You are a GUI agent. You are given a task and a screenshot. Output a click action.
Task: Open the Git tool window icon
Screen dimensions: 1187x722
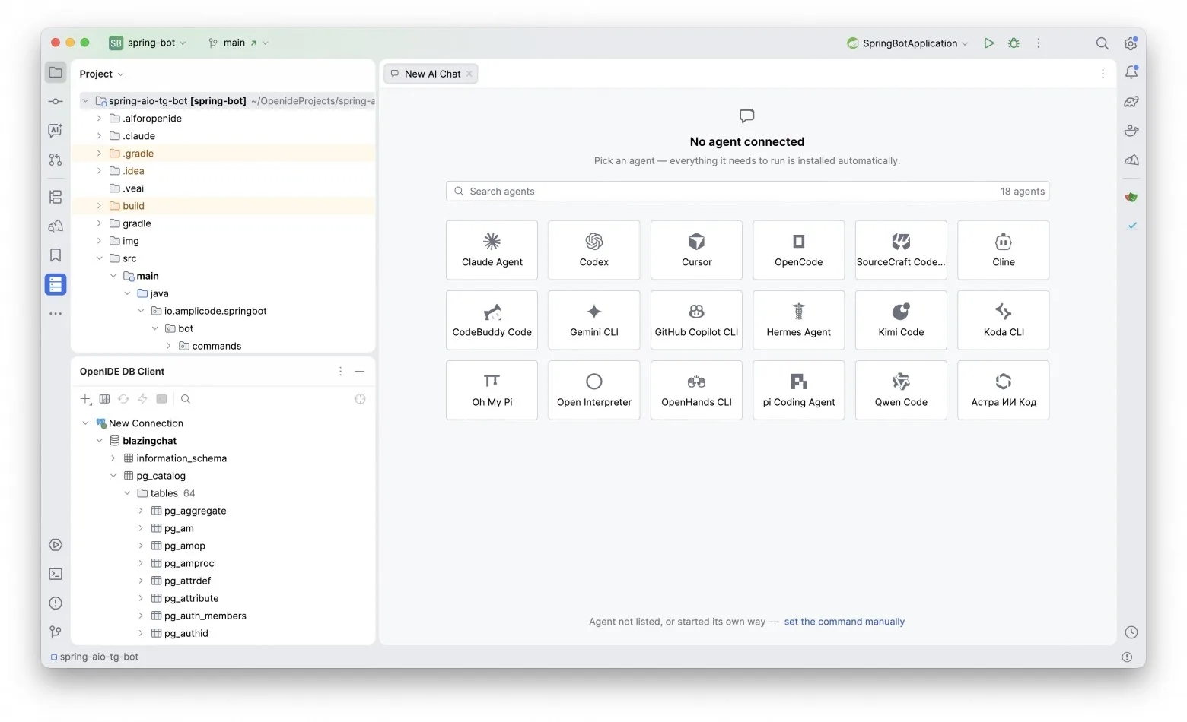(56, 632)
